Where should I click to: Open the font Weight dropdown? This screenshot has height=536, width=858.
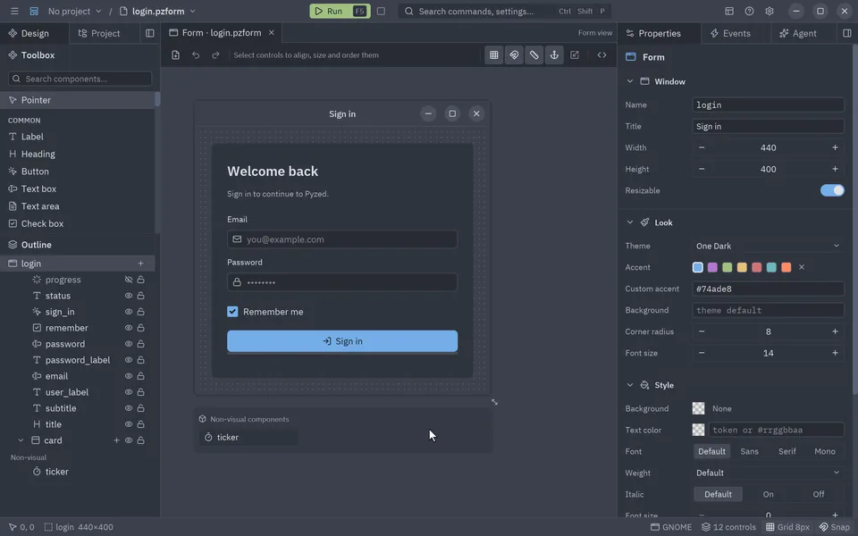pos(768,473)
